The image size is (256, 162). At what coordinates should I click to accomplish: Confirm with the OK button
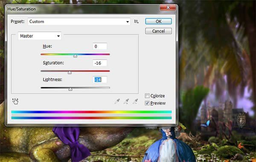[x=158, y=21]
